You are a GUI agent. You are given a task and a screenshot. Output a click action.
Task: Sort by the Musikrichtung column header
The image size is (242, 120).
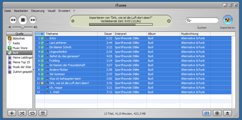(195, 34)
